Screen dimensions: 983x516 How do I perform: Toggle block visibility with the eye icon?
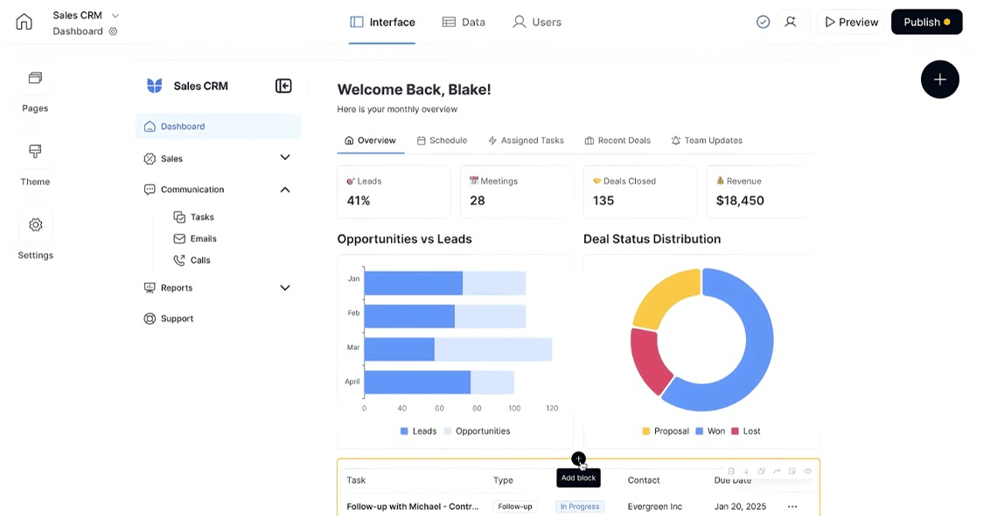pos(807,471)
